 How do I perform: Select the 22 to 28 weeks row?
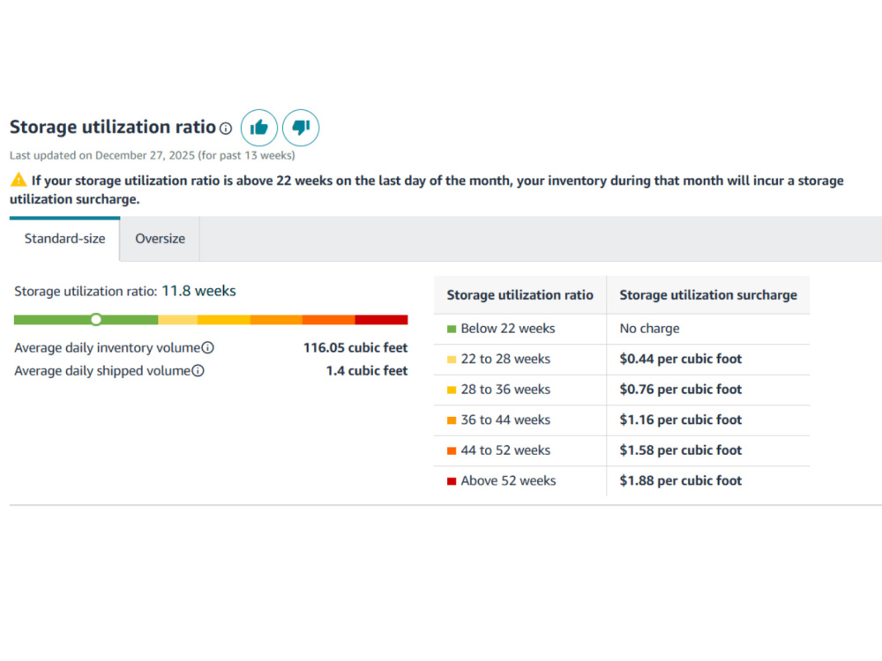[x=622, y=360]
